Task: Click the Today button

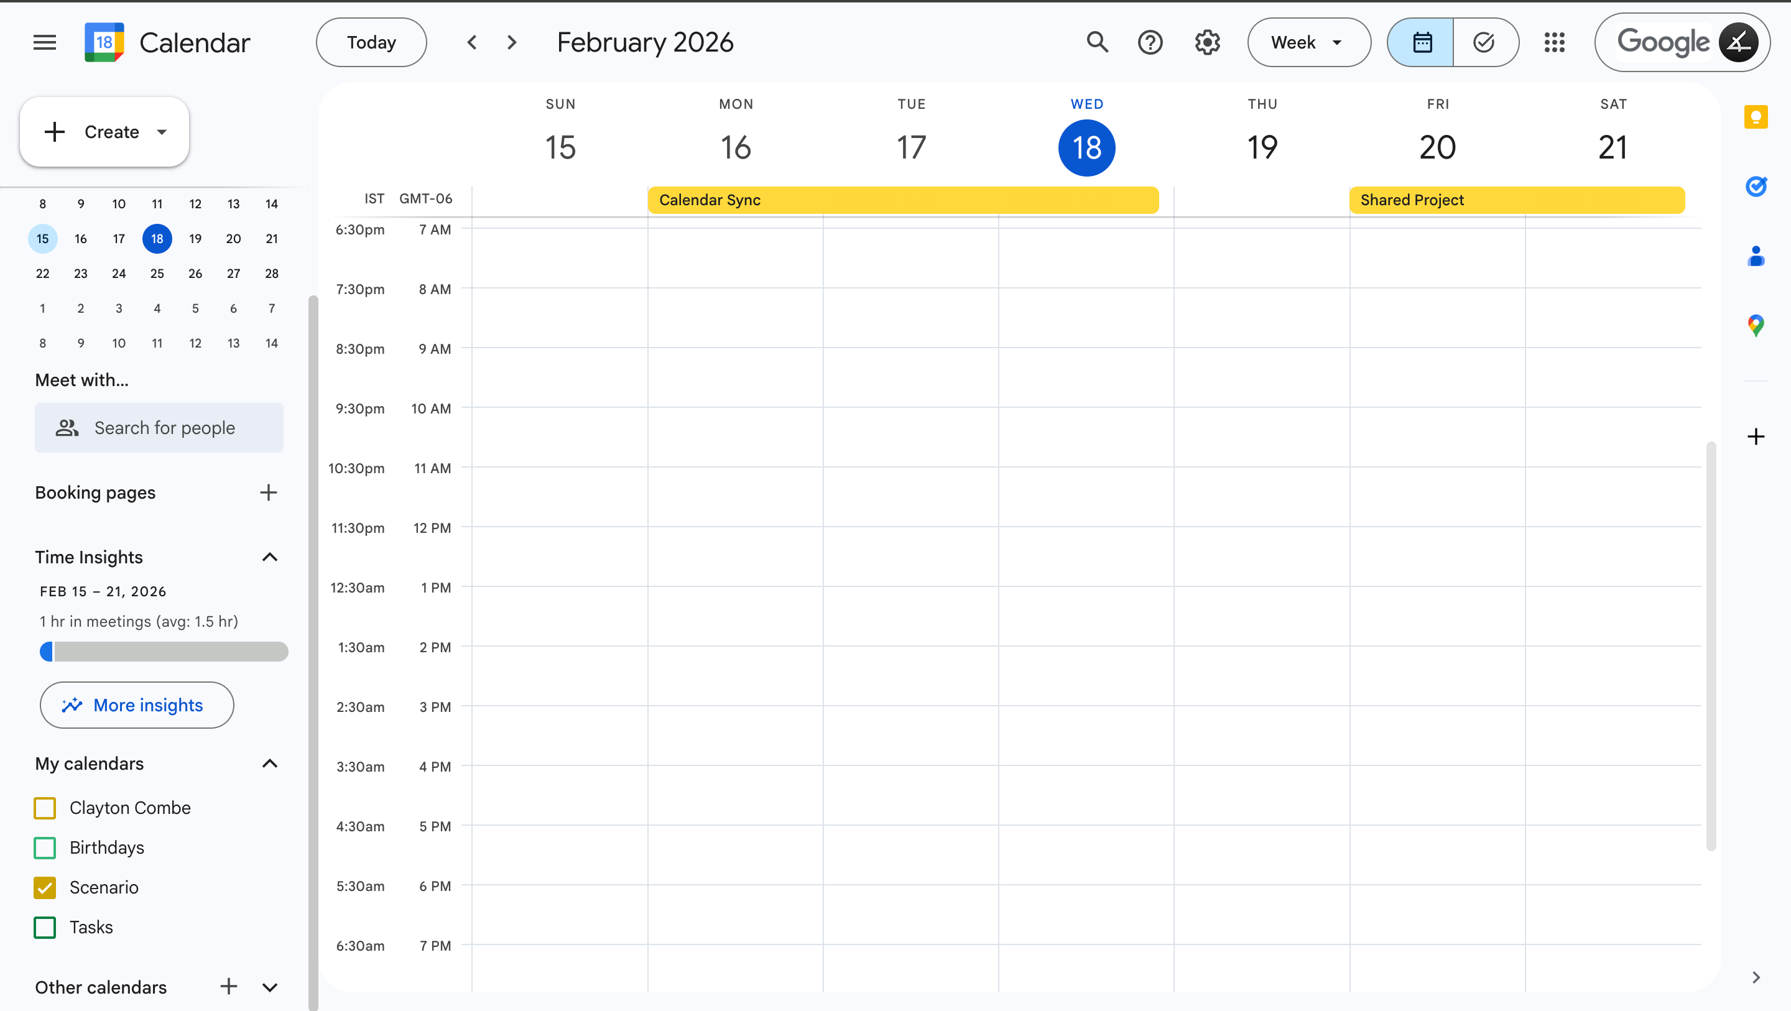Action: tap(371, 42)
